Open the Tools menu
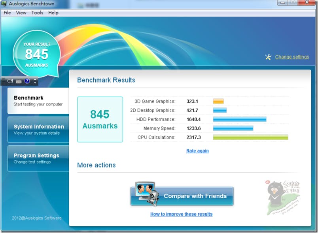This screenshot has width=318, height=233. coord(37,13)
